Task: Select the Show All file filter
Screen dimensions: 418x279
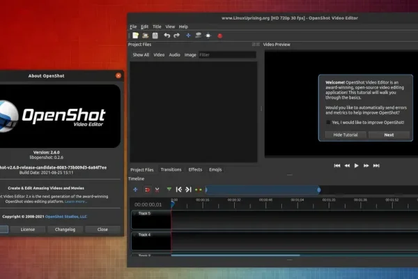Action: (141, 54)
